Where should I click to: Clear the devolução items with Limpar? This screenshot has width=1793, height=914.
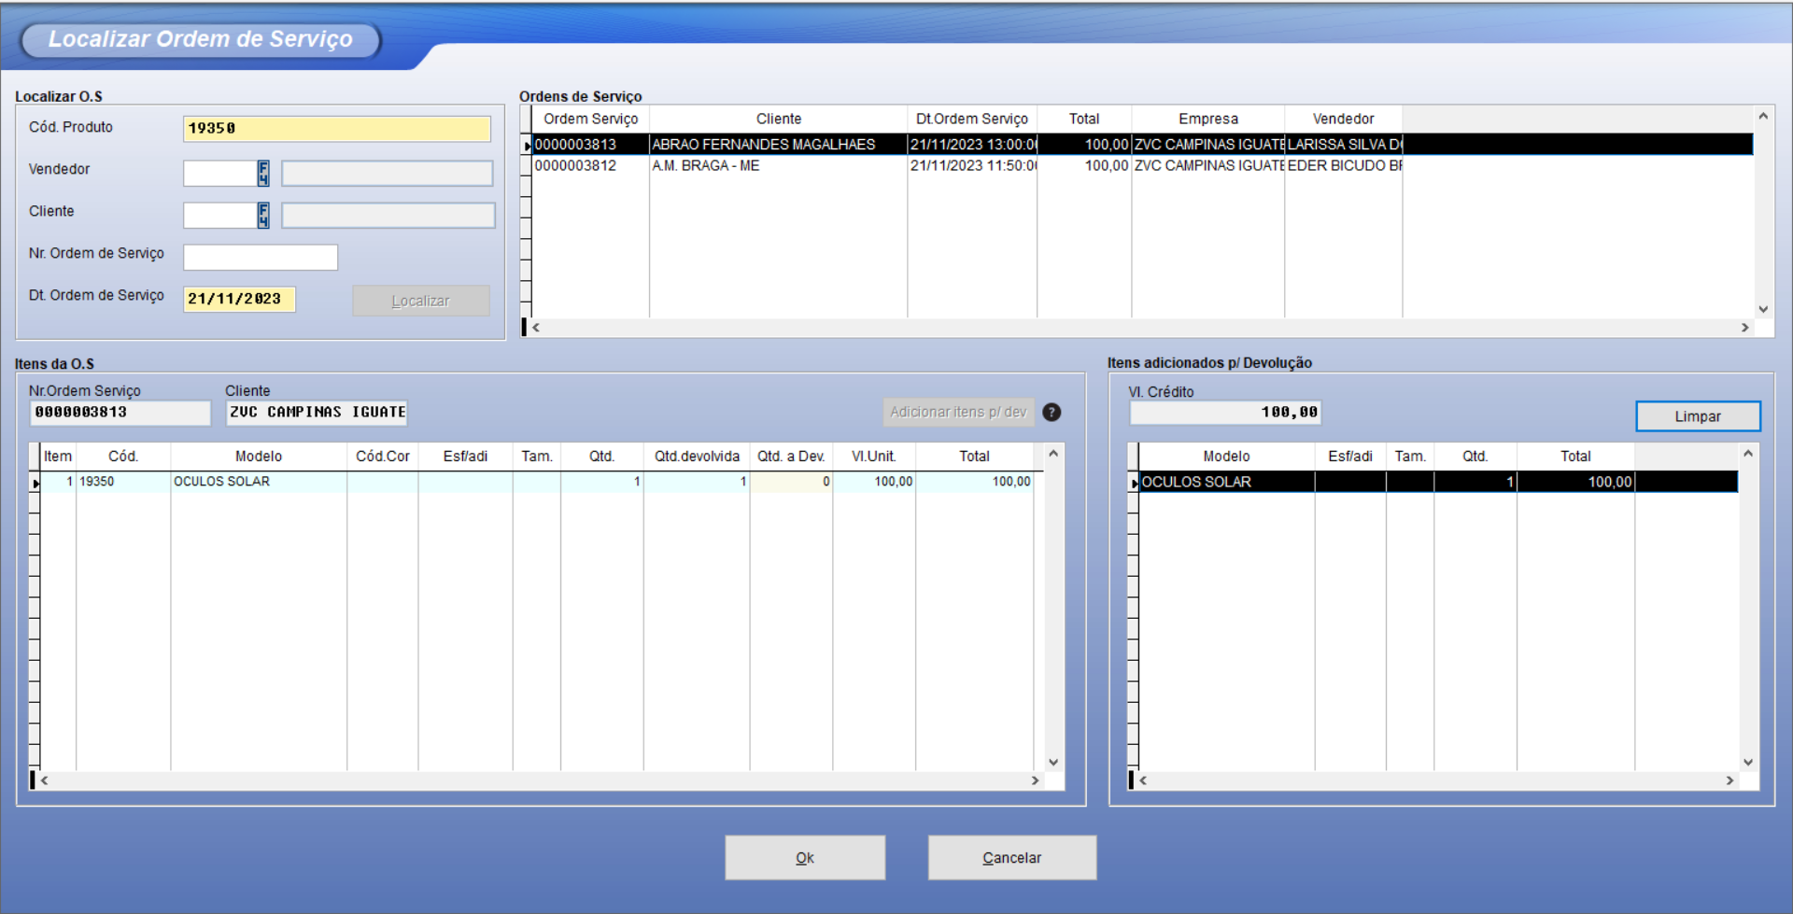click(x=1697, y=416)
